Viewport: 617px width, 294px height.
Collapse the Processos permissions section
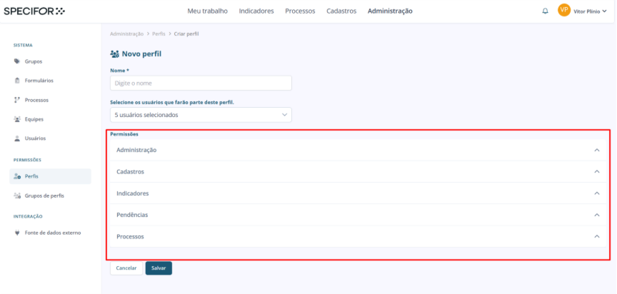coord(597,237)
